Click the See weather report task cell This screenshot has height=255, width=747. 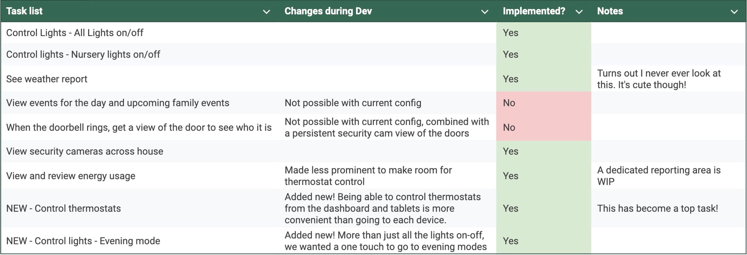pos(47,79)
